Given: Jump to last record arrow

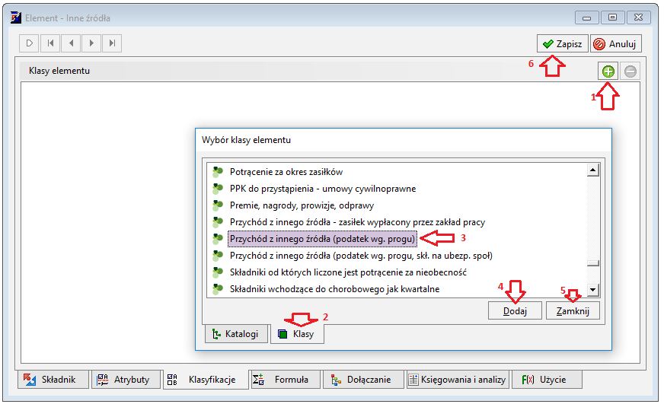Looking at the screenshot, I should pyautogui.click(x=112, y=43).
